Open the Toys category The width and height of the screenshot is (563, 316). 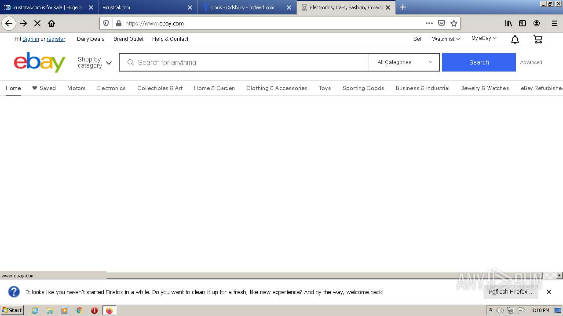(325, 88)
